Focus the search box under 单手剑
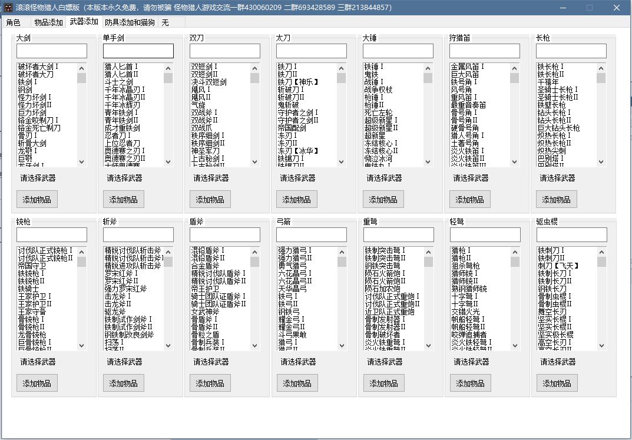This screenshot has height=440, width=632. 138,51
